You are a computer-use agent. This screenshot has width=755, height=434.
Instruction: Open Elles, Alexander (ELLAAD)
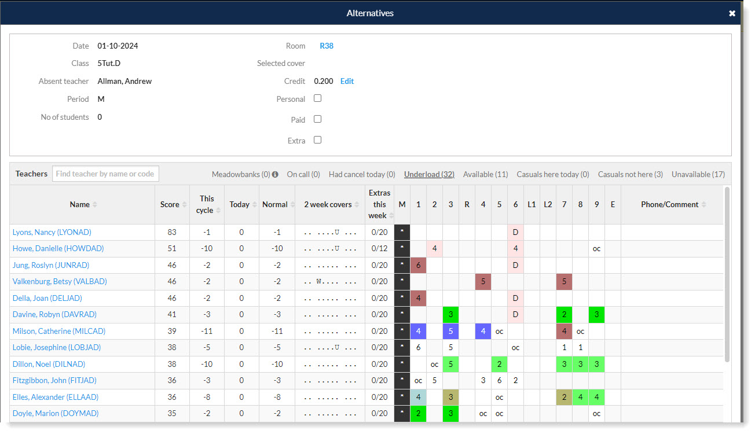[x=56, y=397]
